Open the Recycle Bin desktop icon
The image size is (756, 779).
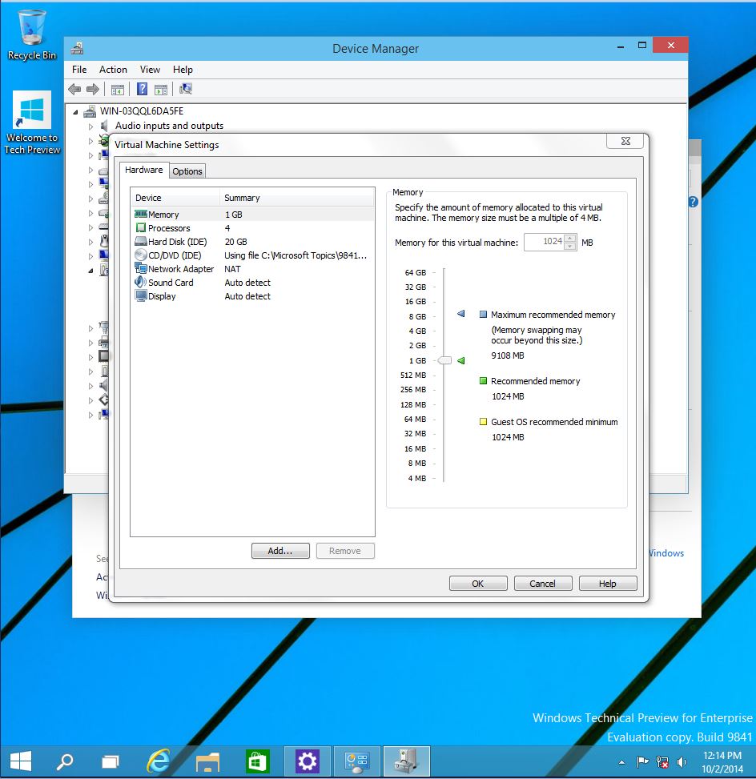(32, 34)
